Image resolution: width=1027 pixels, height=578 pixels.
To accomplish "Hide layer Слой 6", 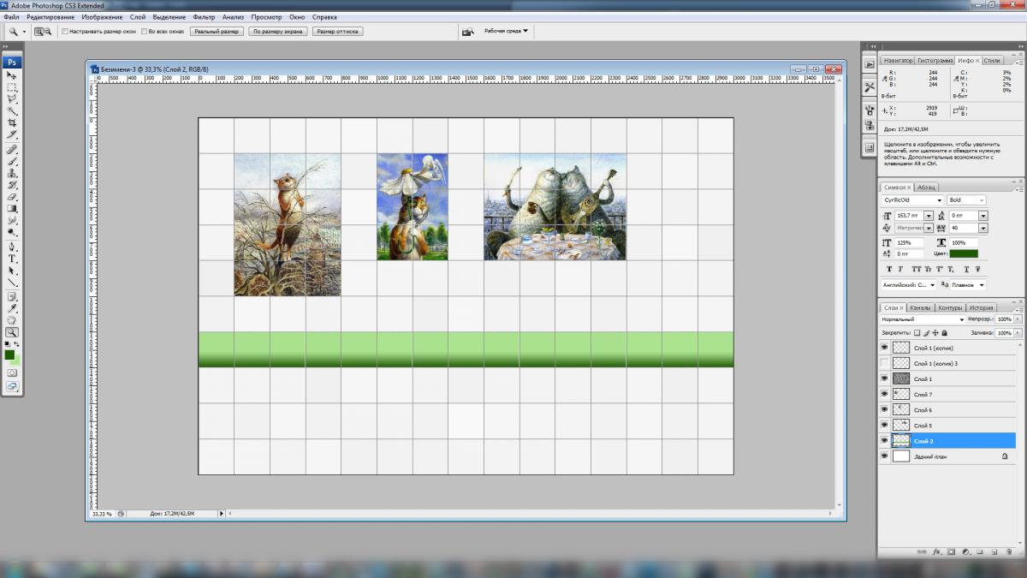I will pyautogui.click(x=884, y=409).
